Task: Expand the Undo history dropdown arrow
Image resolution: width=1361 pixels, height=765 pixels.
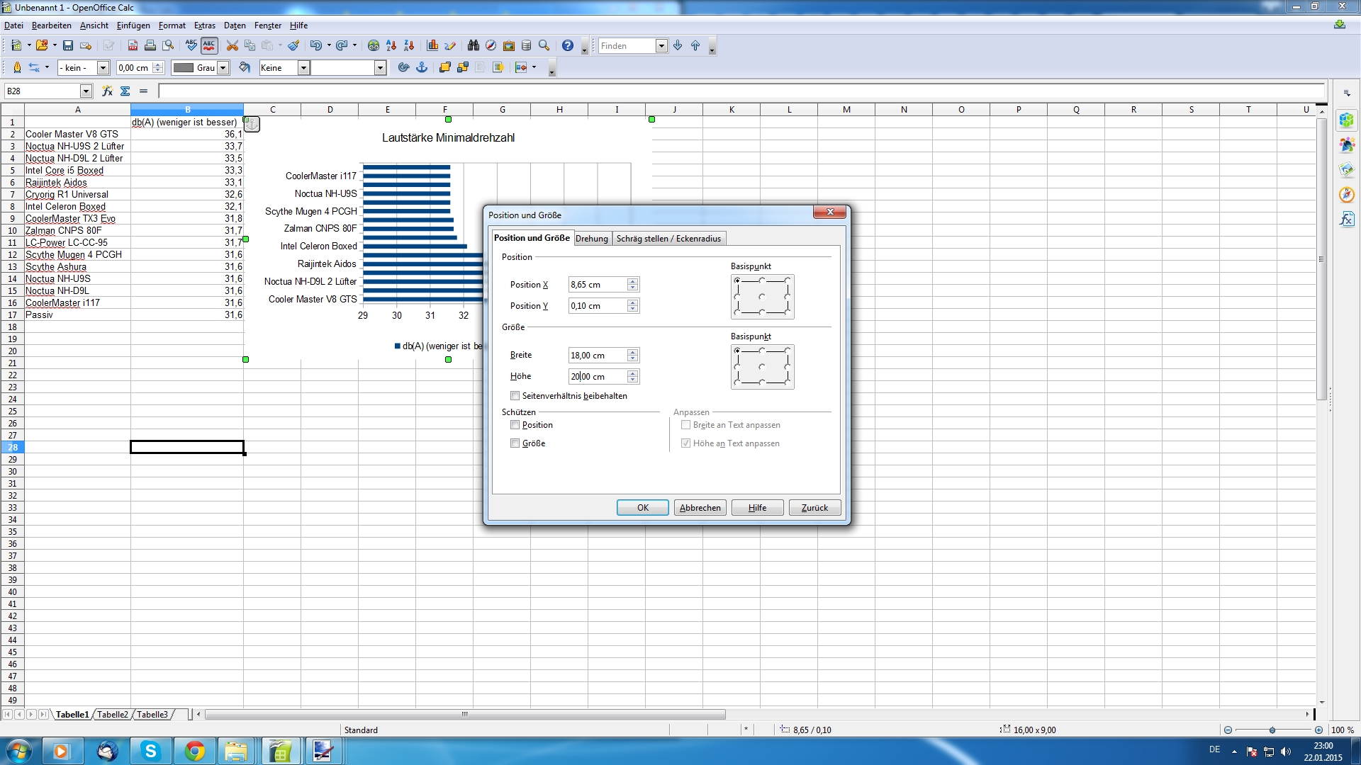Action: tap(329, 46)
